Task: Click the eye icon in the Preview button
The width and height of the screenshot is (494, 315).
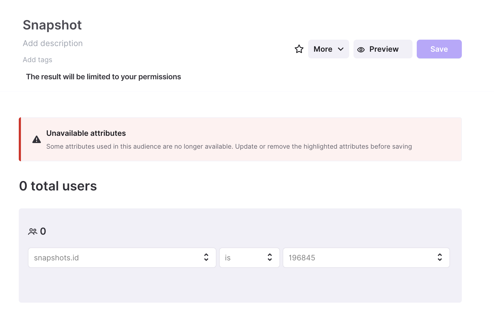Action: pos(361,50)
